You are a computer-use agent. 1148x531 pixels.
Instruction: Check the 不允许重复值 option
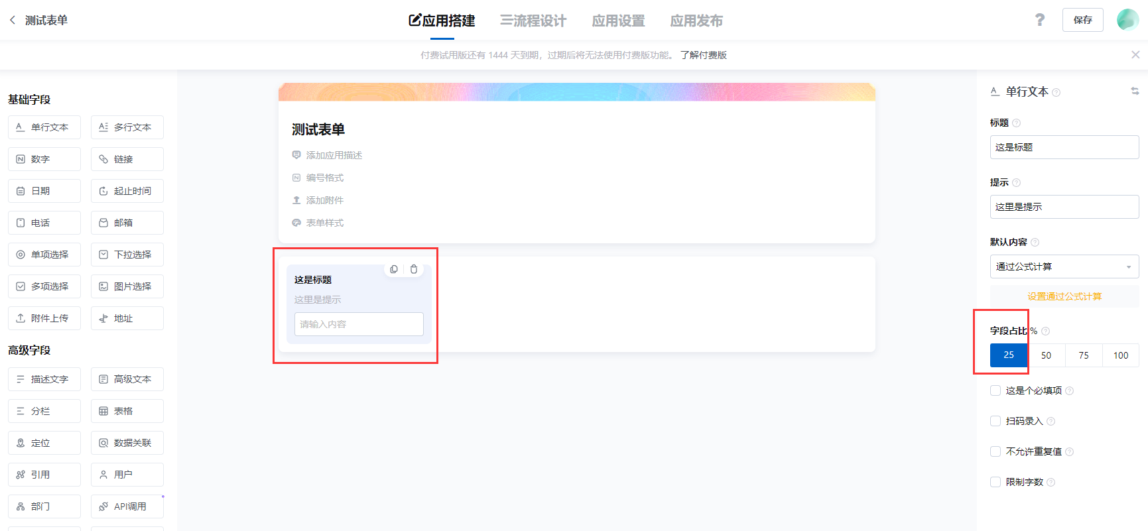[x=995, y=451]
